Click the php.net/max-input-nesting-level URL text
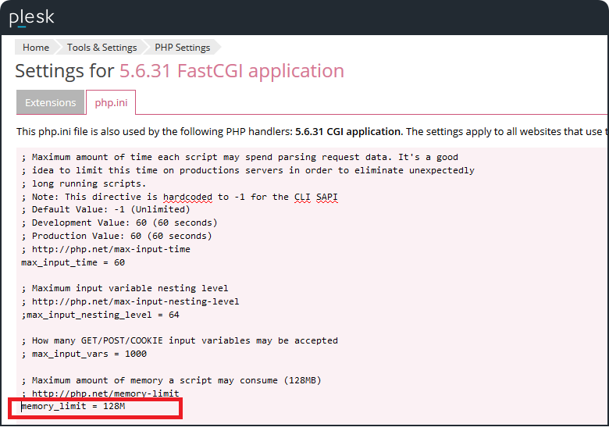 135,301
